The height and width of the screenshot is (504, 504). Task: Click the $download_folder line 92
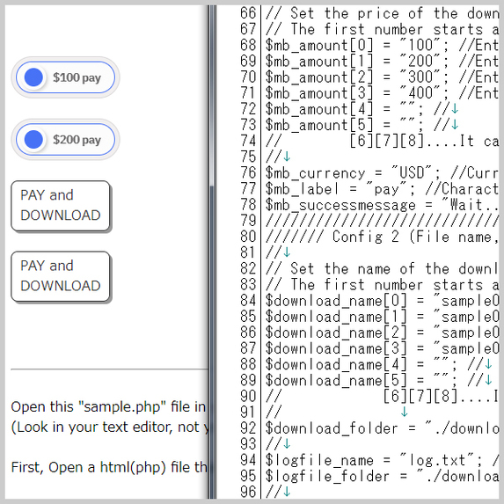pyautogui.click(x=382, y=428)
